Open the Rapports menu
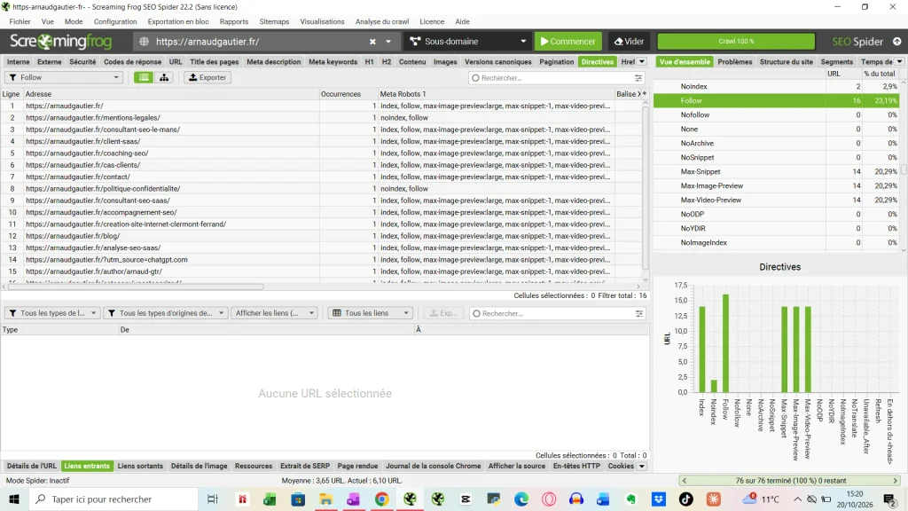Viewport: 908px width, 511px height. click(x=234, y=21)
